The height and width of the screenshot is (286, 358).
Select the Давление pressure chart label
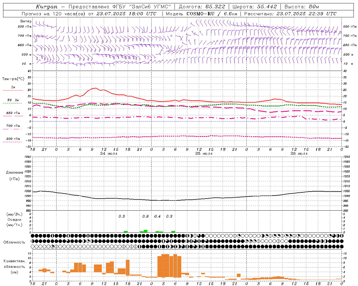(x=15, y=173)
